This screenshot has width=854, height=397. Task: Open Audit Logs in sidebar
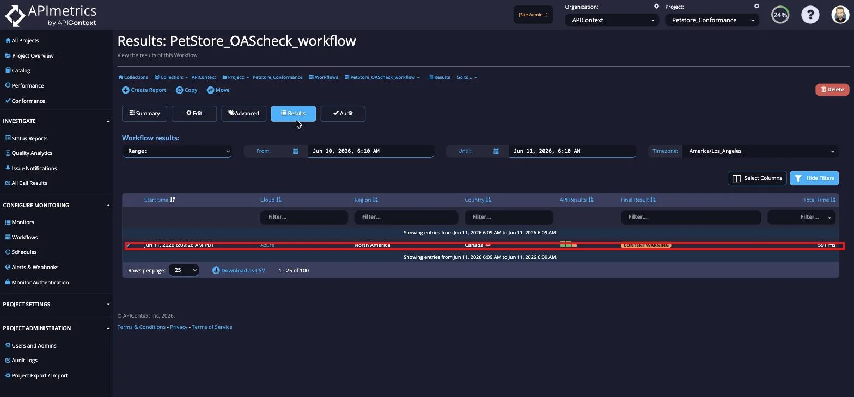pyautogui.click(x=21, y=360)
